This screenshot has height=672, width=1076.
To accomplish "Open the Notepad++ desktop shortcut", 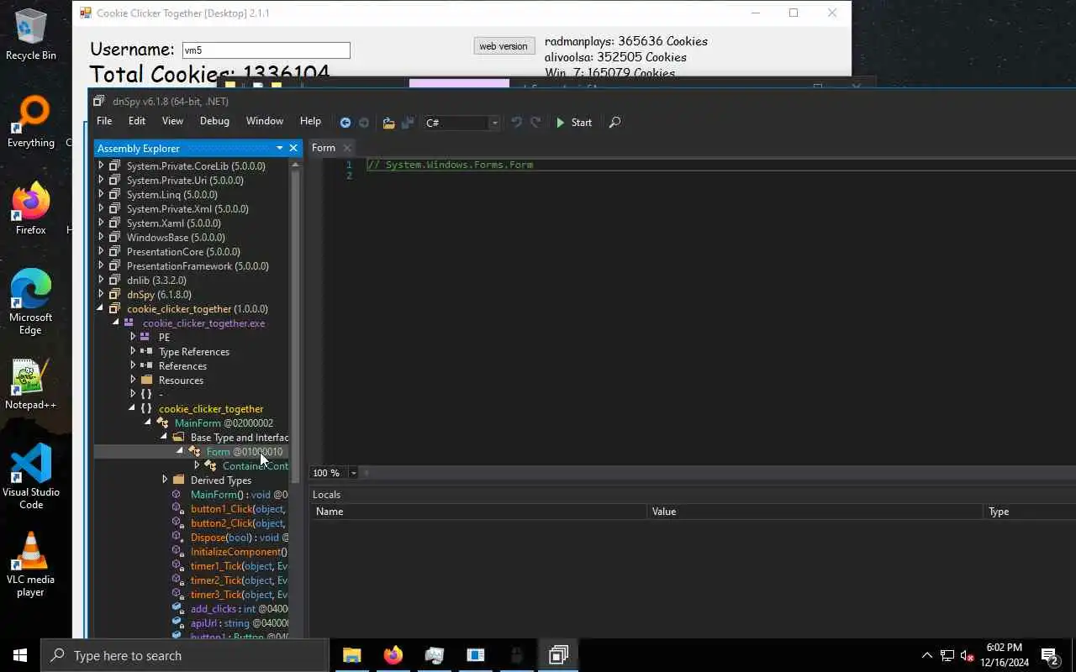I will tap(30, 386).
